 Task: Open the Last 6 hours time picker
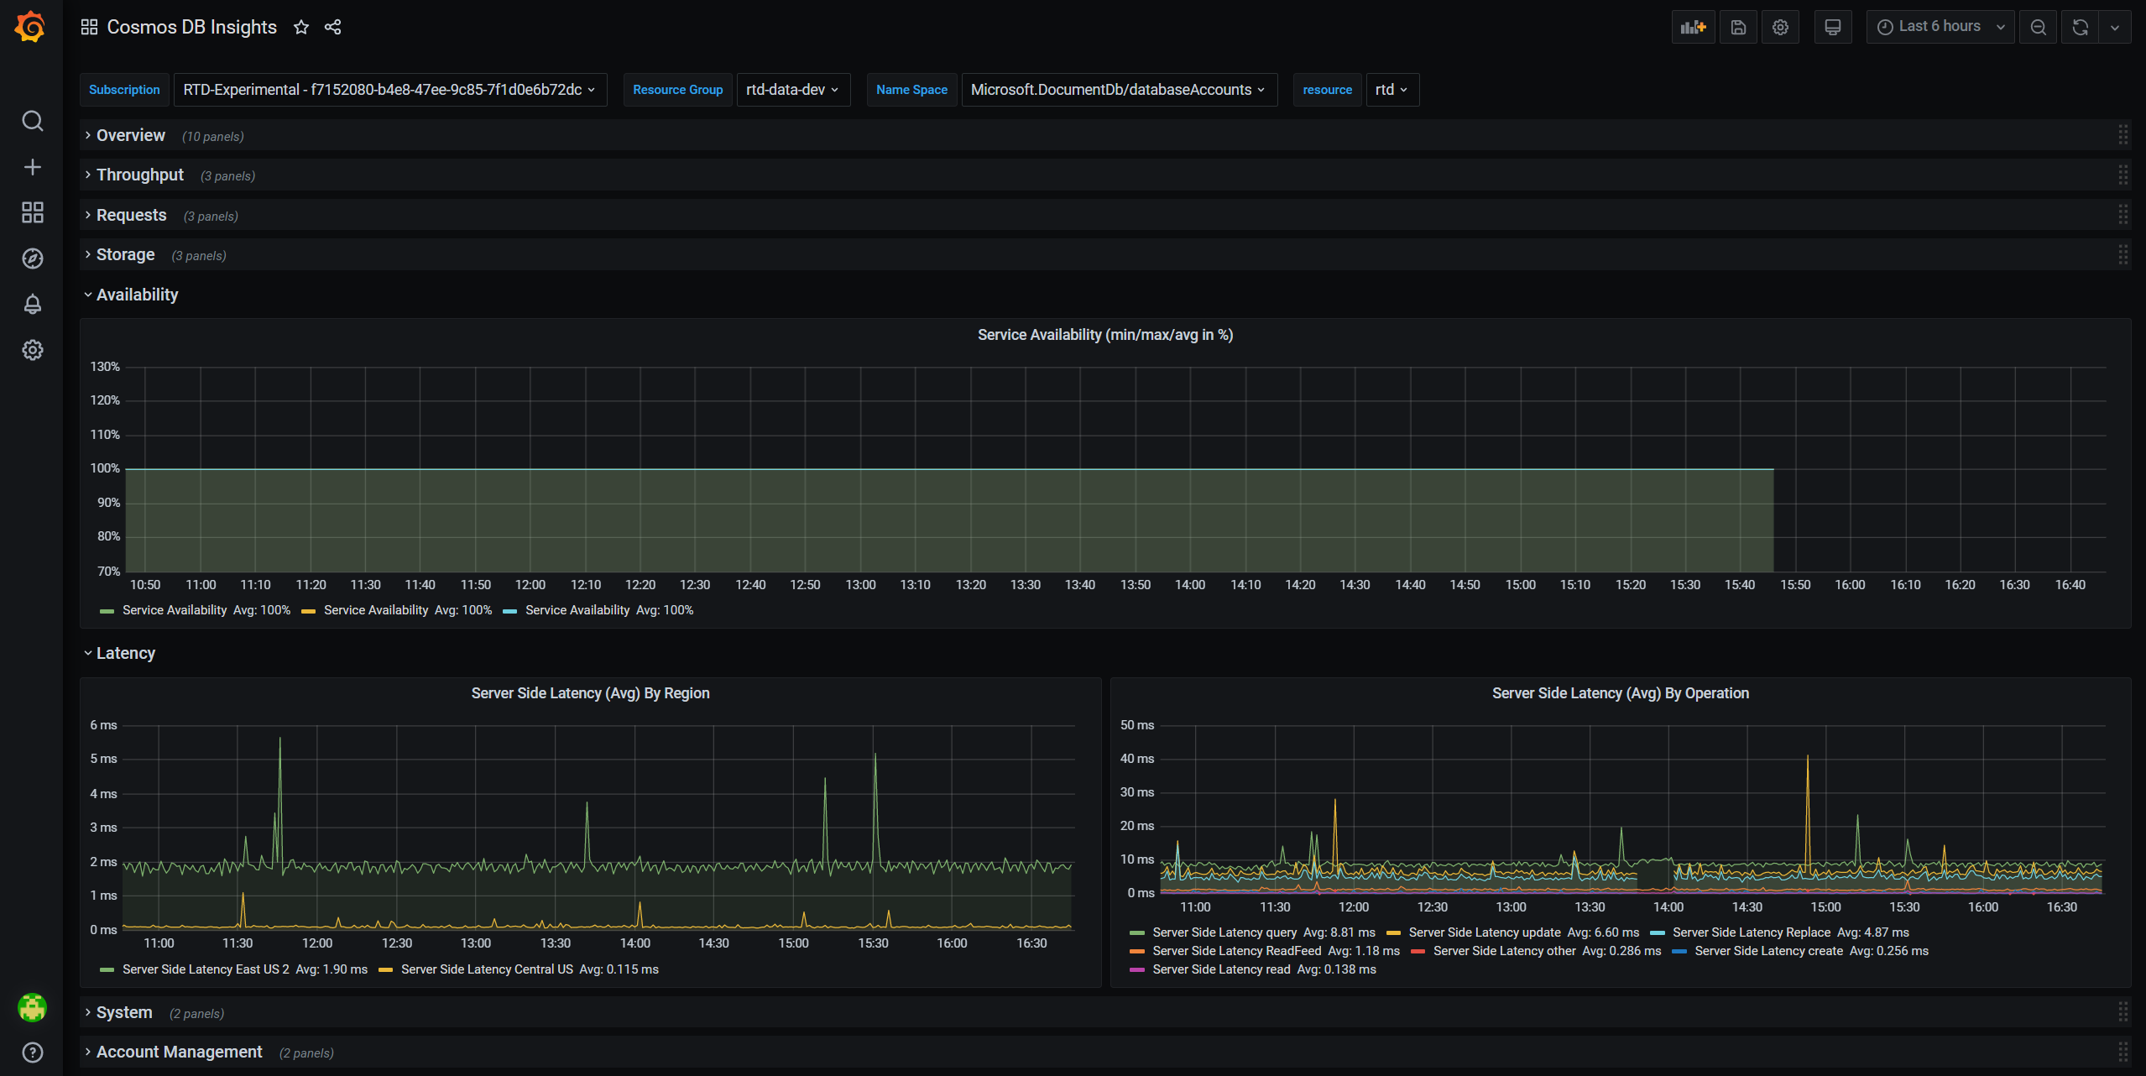(x=1939, y=27)
